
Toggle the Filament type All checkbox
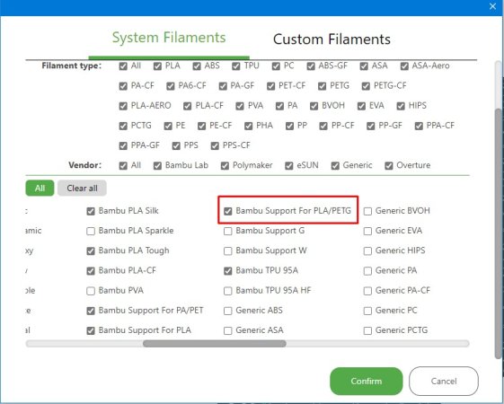point(123,66)
